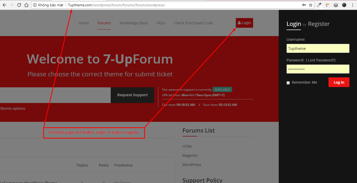Open the color wheel camera extension
357x183 pixels.
[x=344, y=5]
